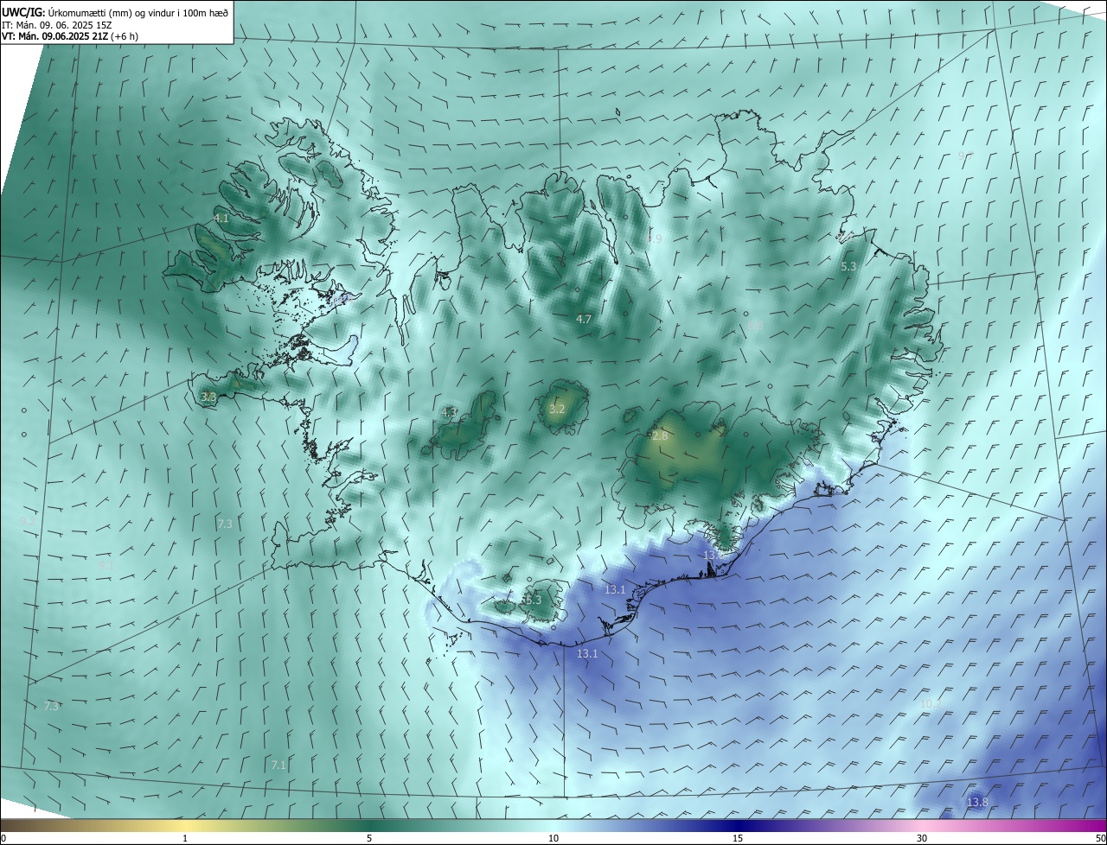Click the 3.2 value on Hofsjökull glacier
The image size is (1107, 845).
point(557,409)
